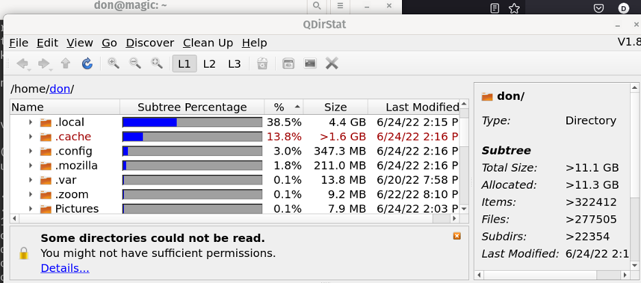Viewport: 641px width, 283px height.
Task: Click the zoom out magnifier icon
Action: (136, 64)
